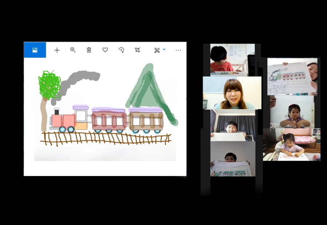Open the See more ellipsis menu
The width and height of the screenshot is (327, 225).
click(178, 50)
